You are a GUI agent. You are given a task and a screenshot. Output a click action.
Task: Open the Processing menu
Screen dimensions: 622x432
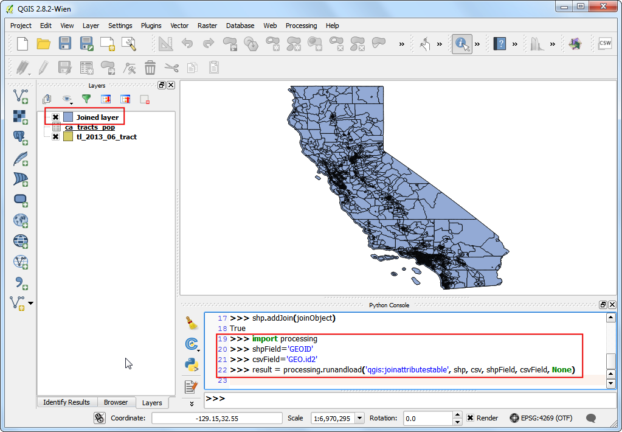[301, 26]
